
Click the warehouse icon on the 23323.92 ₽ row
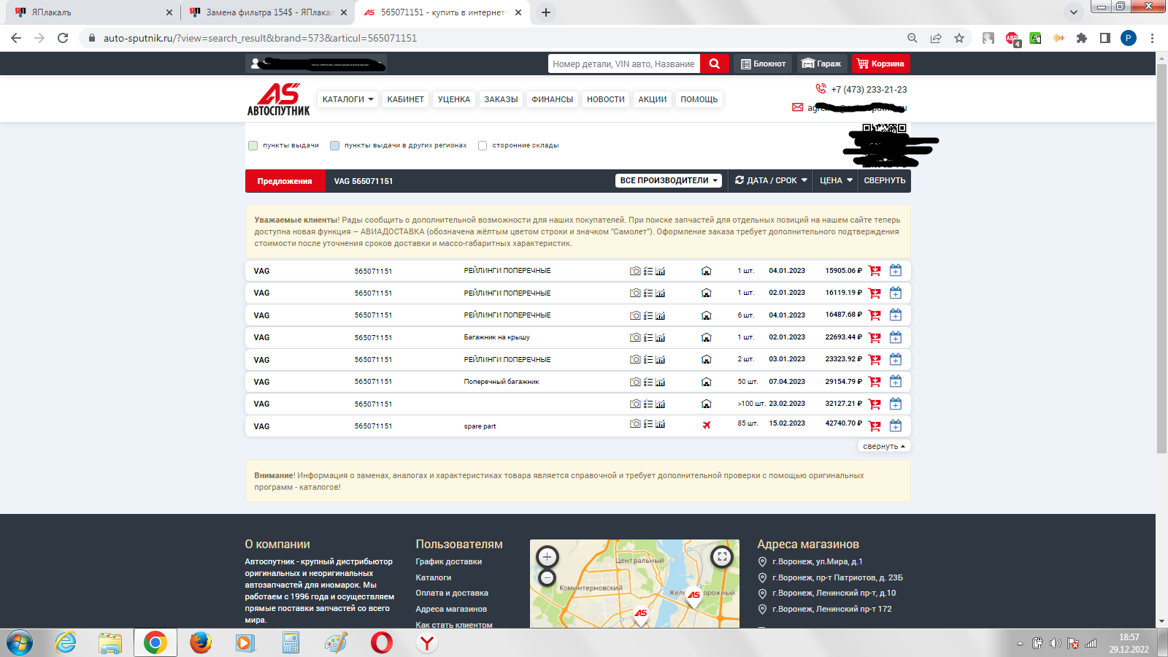point(706,359)
